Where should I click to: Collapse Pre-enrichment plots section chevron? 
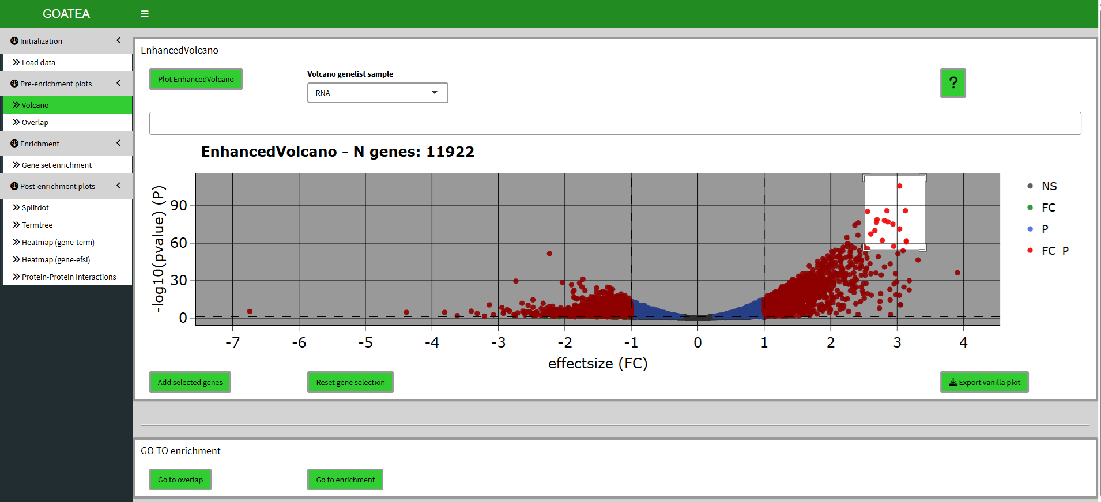point(119,83)
